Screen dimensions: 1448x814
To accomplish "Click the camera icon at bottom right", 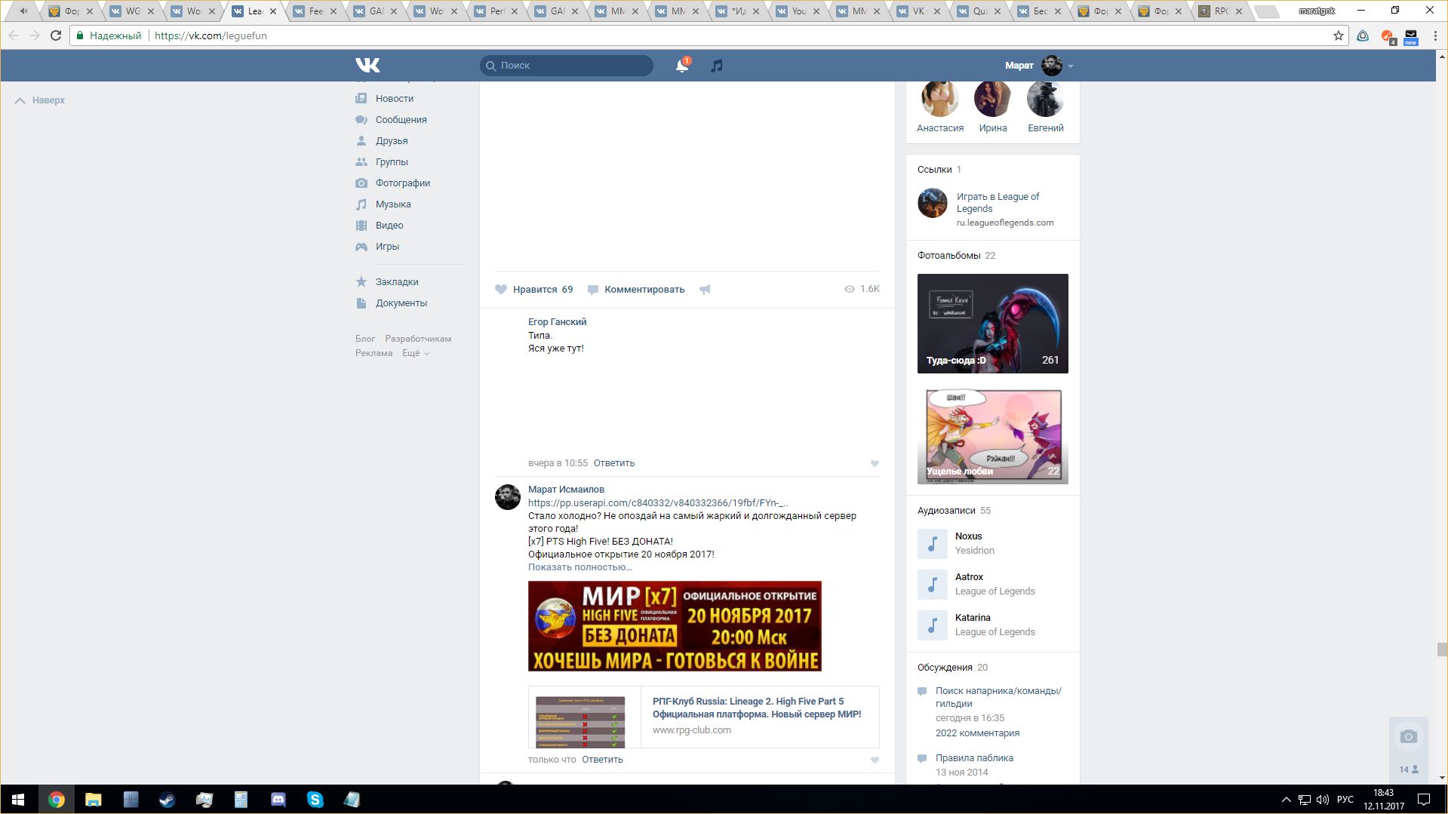I will point(1408,737).
